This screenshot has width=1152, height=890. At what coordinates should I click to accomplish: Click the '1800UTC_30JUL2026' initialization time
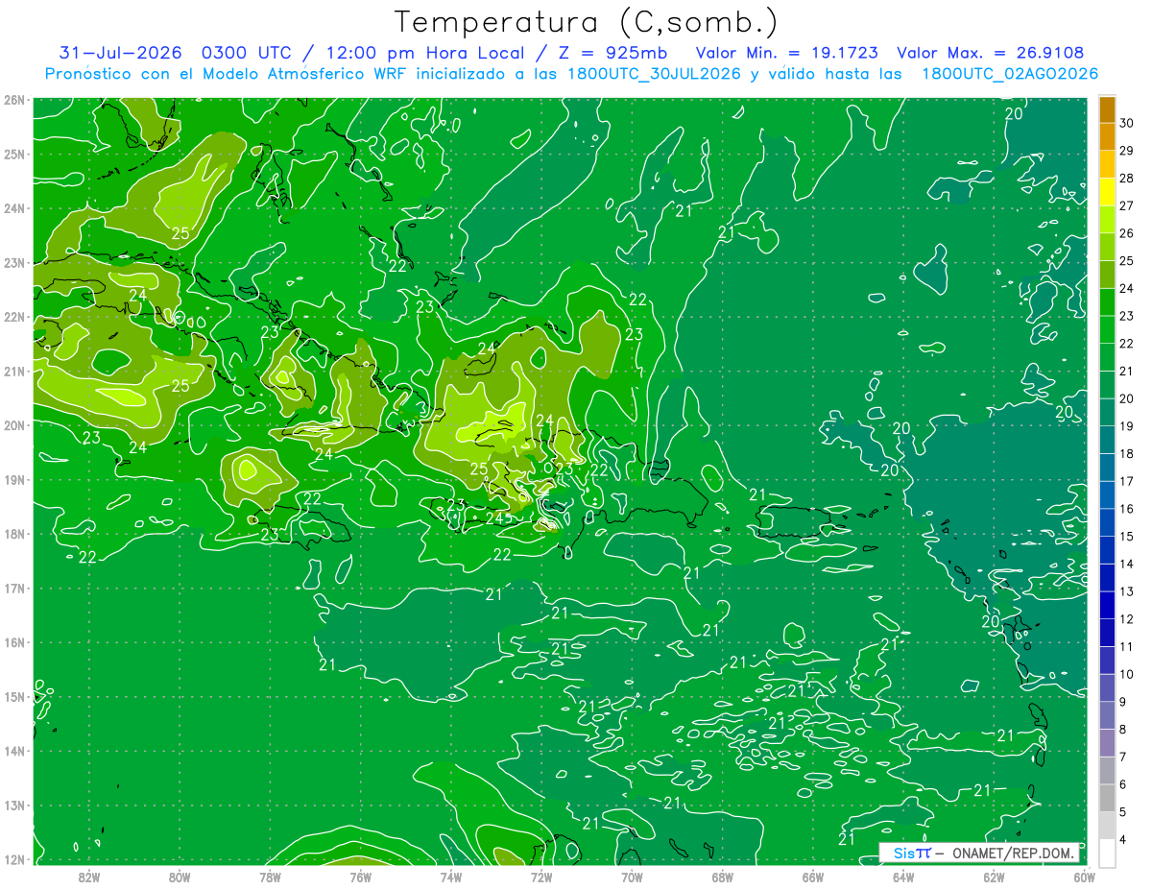pos(654,74)
